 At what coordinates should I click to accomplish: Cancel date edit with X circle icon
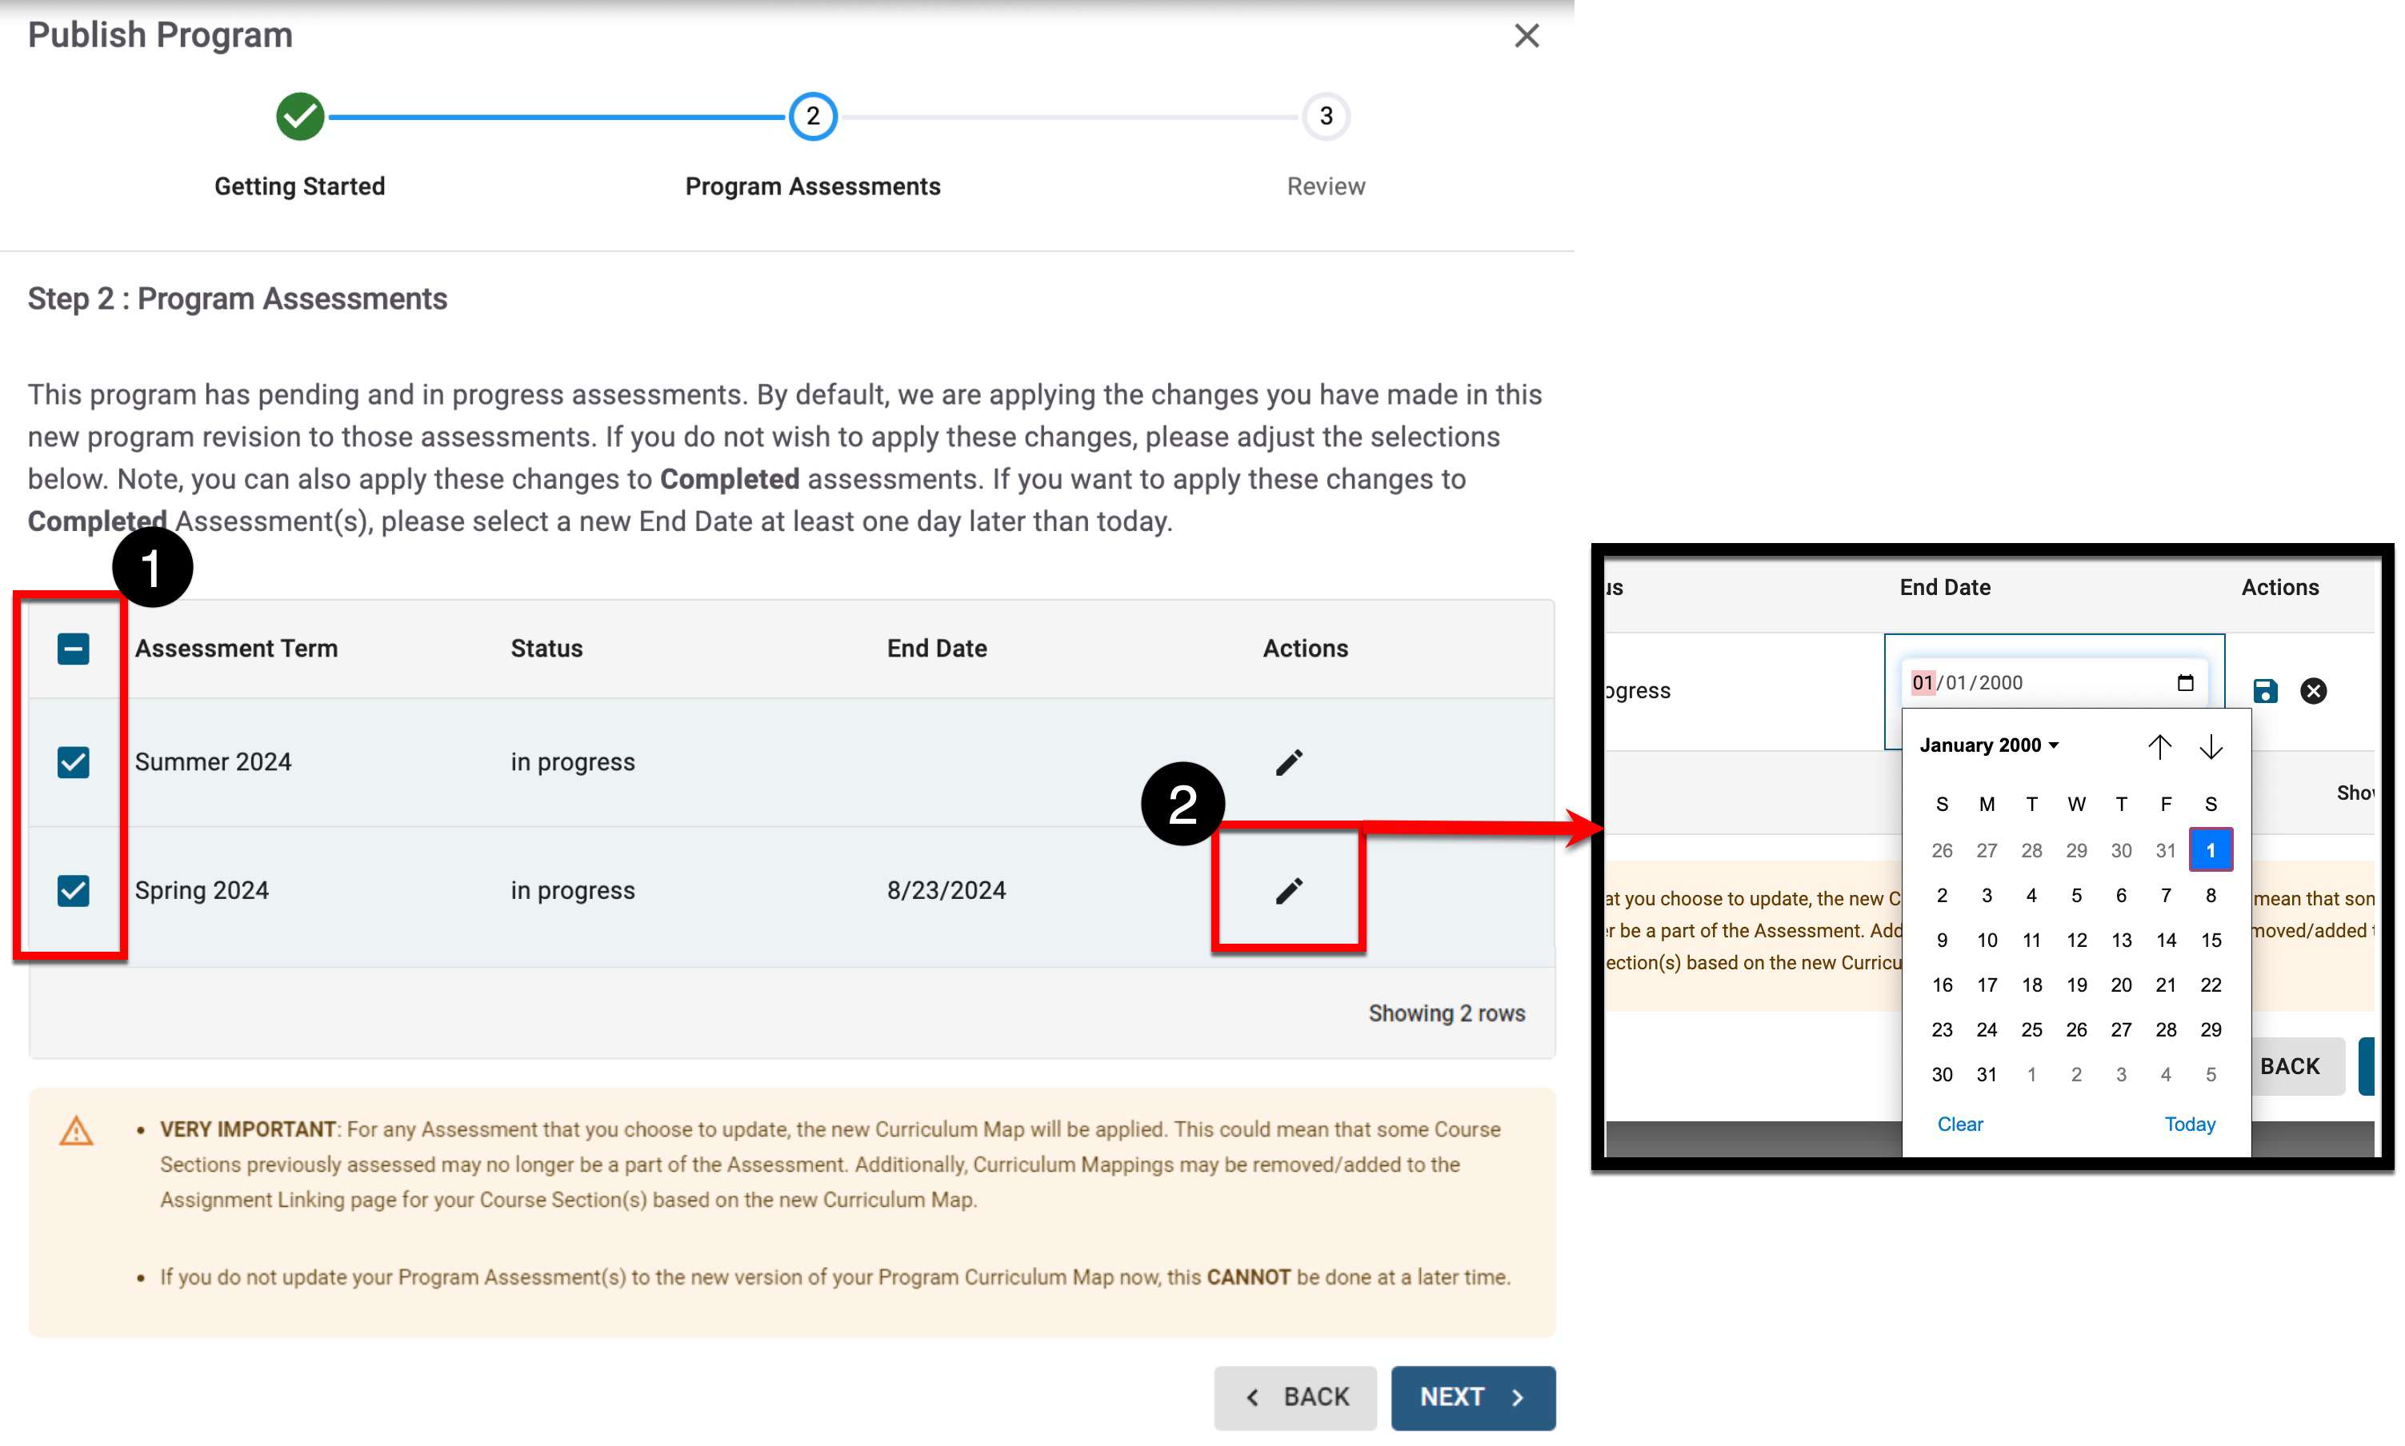[x=2312, y=691]
